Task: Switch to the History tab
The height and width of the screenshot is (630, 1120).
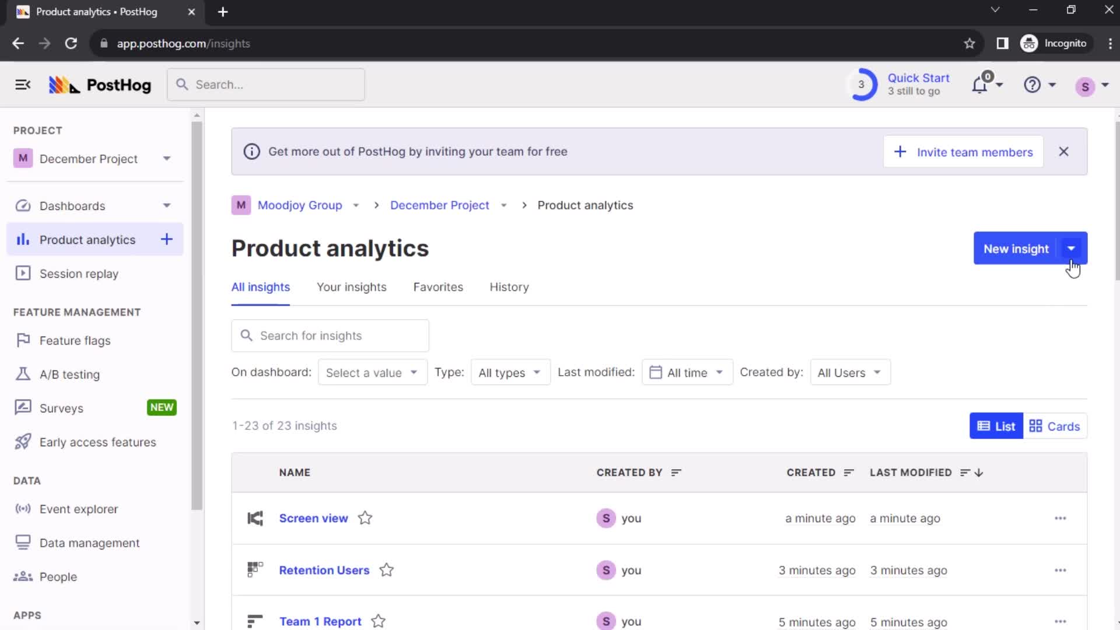Action: tap(509, 287)
